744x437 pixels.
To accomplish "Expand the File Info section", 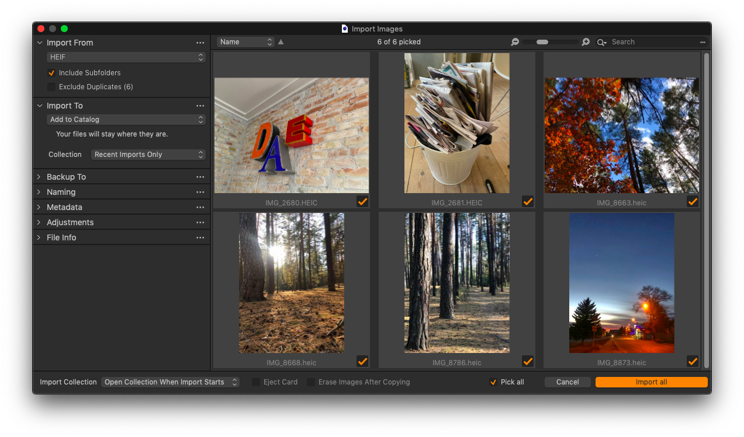I will pyautogui.click(x=39, y=237).
